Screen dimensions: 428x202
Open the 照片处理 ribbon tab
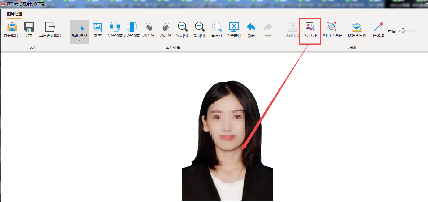[x=15, y=14]
